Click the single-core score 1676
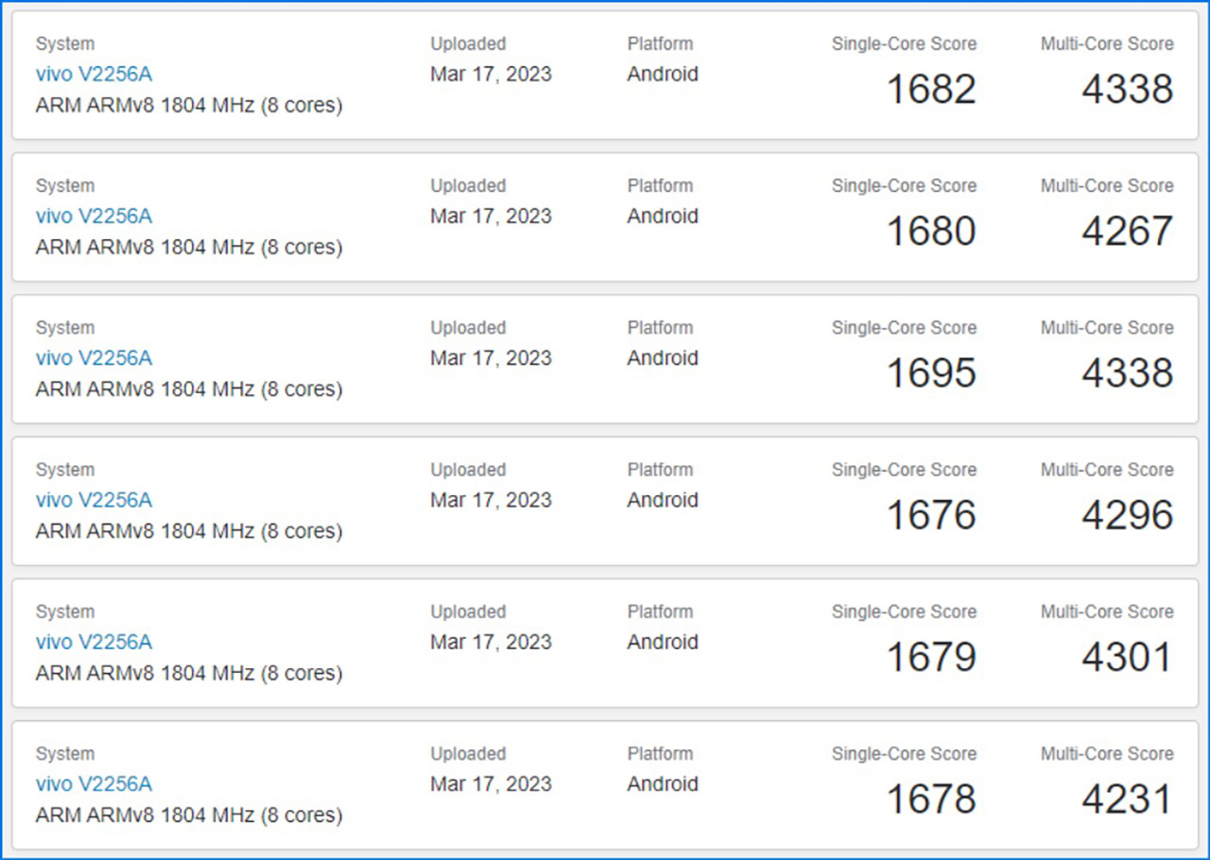This screenshot has width=1210, height=860. tap(931, 515)
